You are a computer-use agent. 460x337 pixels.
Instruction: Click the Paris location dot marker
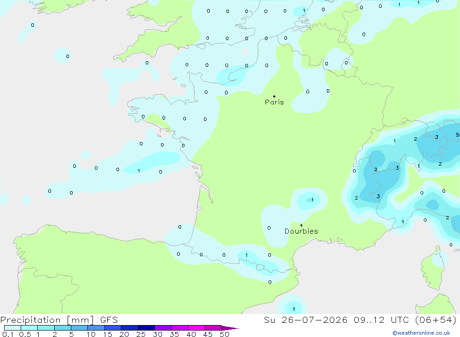pyautogui.click(x=274, y=96)
